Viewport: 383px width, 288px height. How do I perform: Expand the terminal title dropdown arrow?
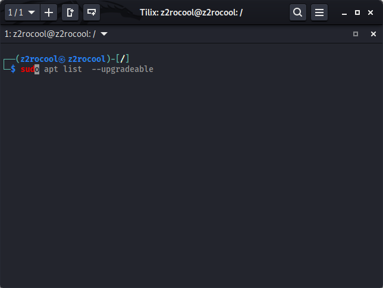(104, 34)
